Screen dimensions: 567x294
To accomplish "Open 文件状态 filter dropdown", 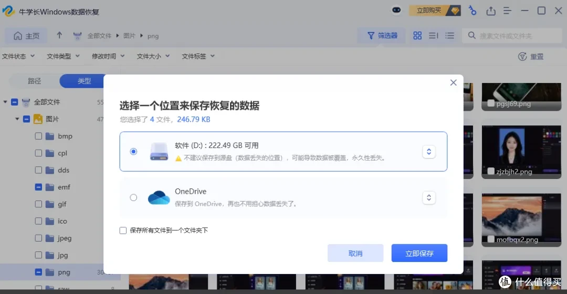I will click(x=18, y=56).
